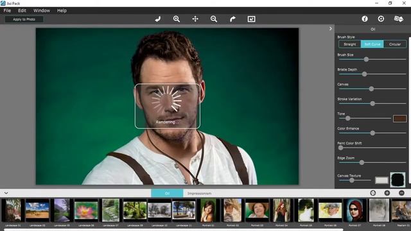Select the beach palm trees preset thumbnail

click(184, 210)
